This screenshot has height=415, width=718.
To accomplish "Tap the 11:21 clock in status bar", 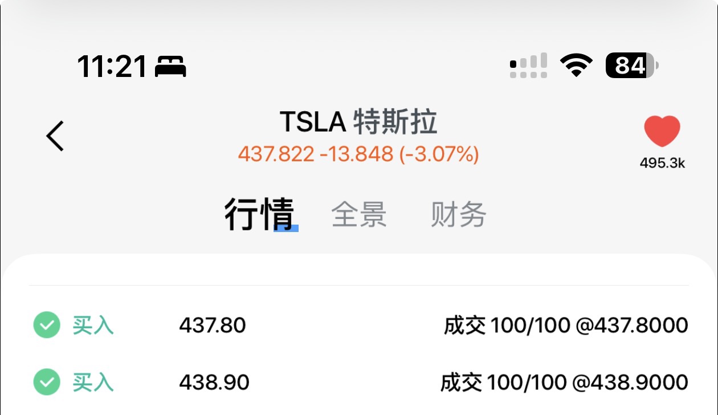I will [112, 67].
